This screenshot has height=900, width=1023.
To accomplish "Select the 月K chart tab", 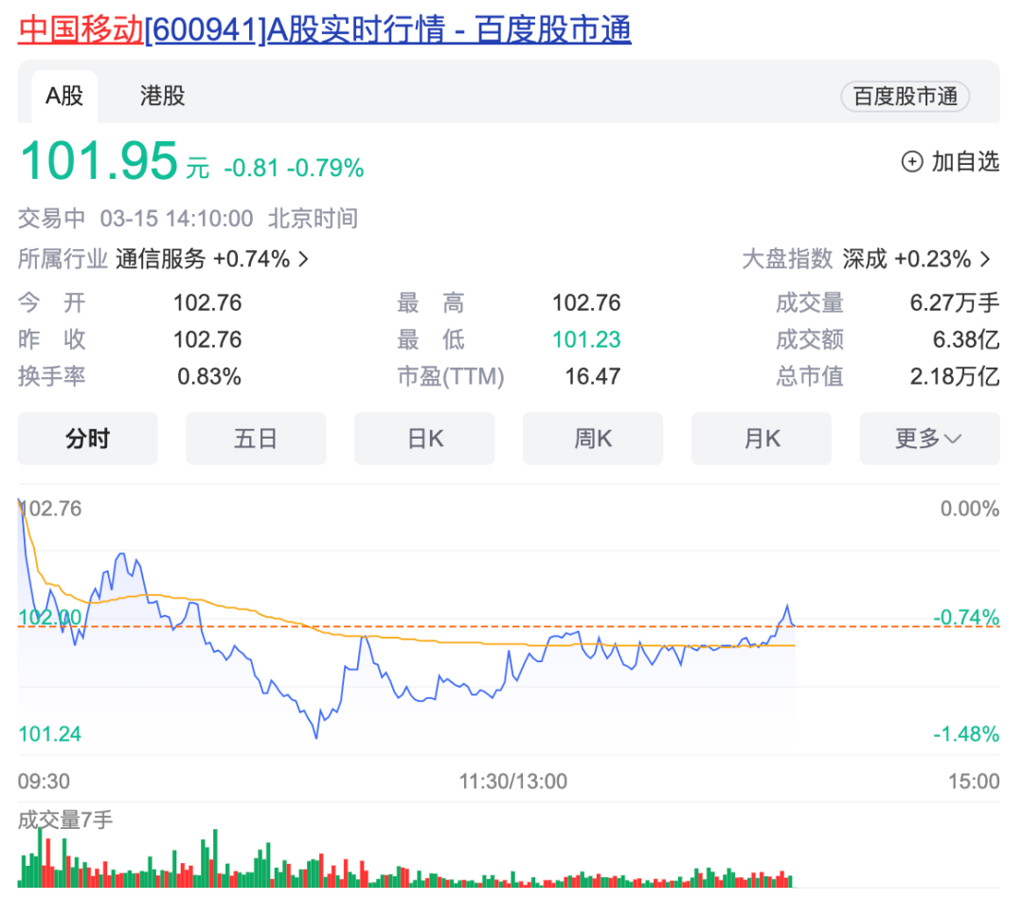I will click(x=762, y=439).
